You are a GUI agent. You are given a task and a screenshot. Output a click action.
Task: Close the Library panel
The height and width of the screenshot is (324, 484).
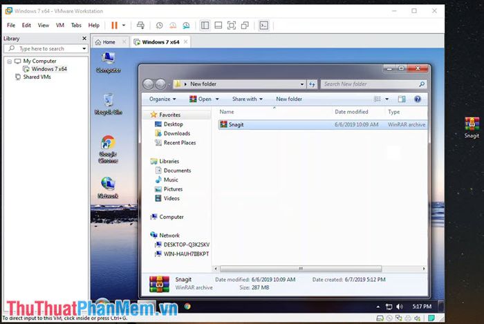pos(84,38)
